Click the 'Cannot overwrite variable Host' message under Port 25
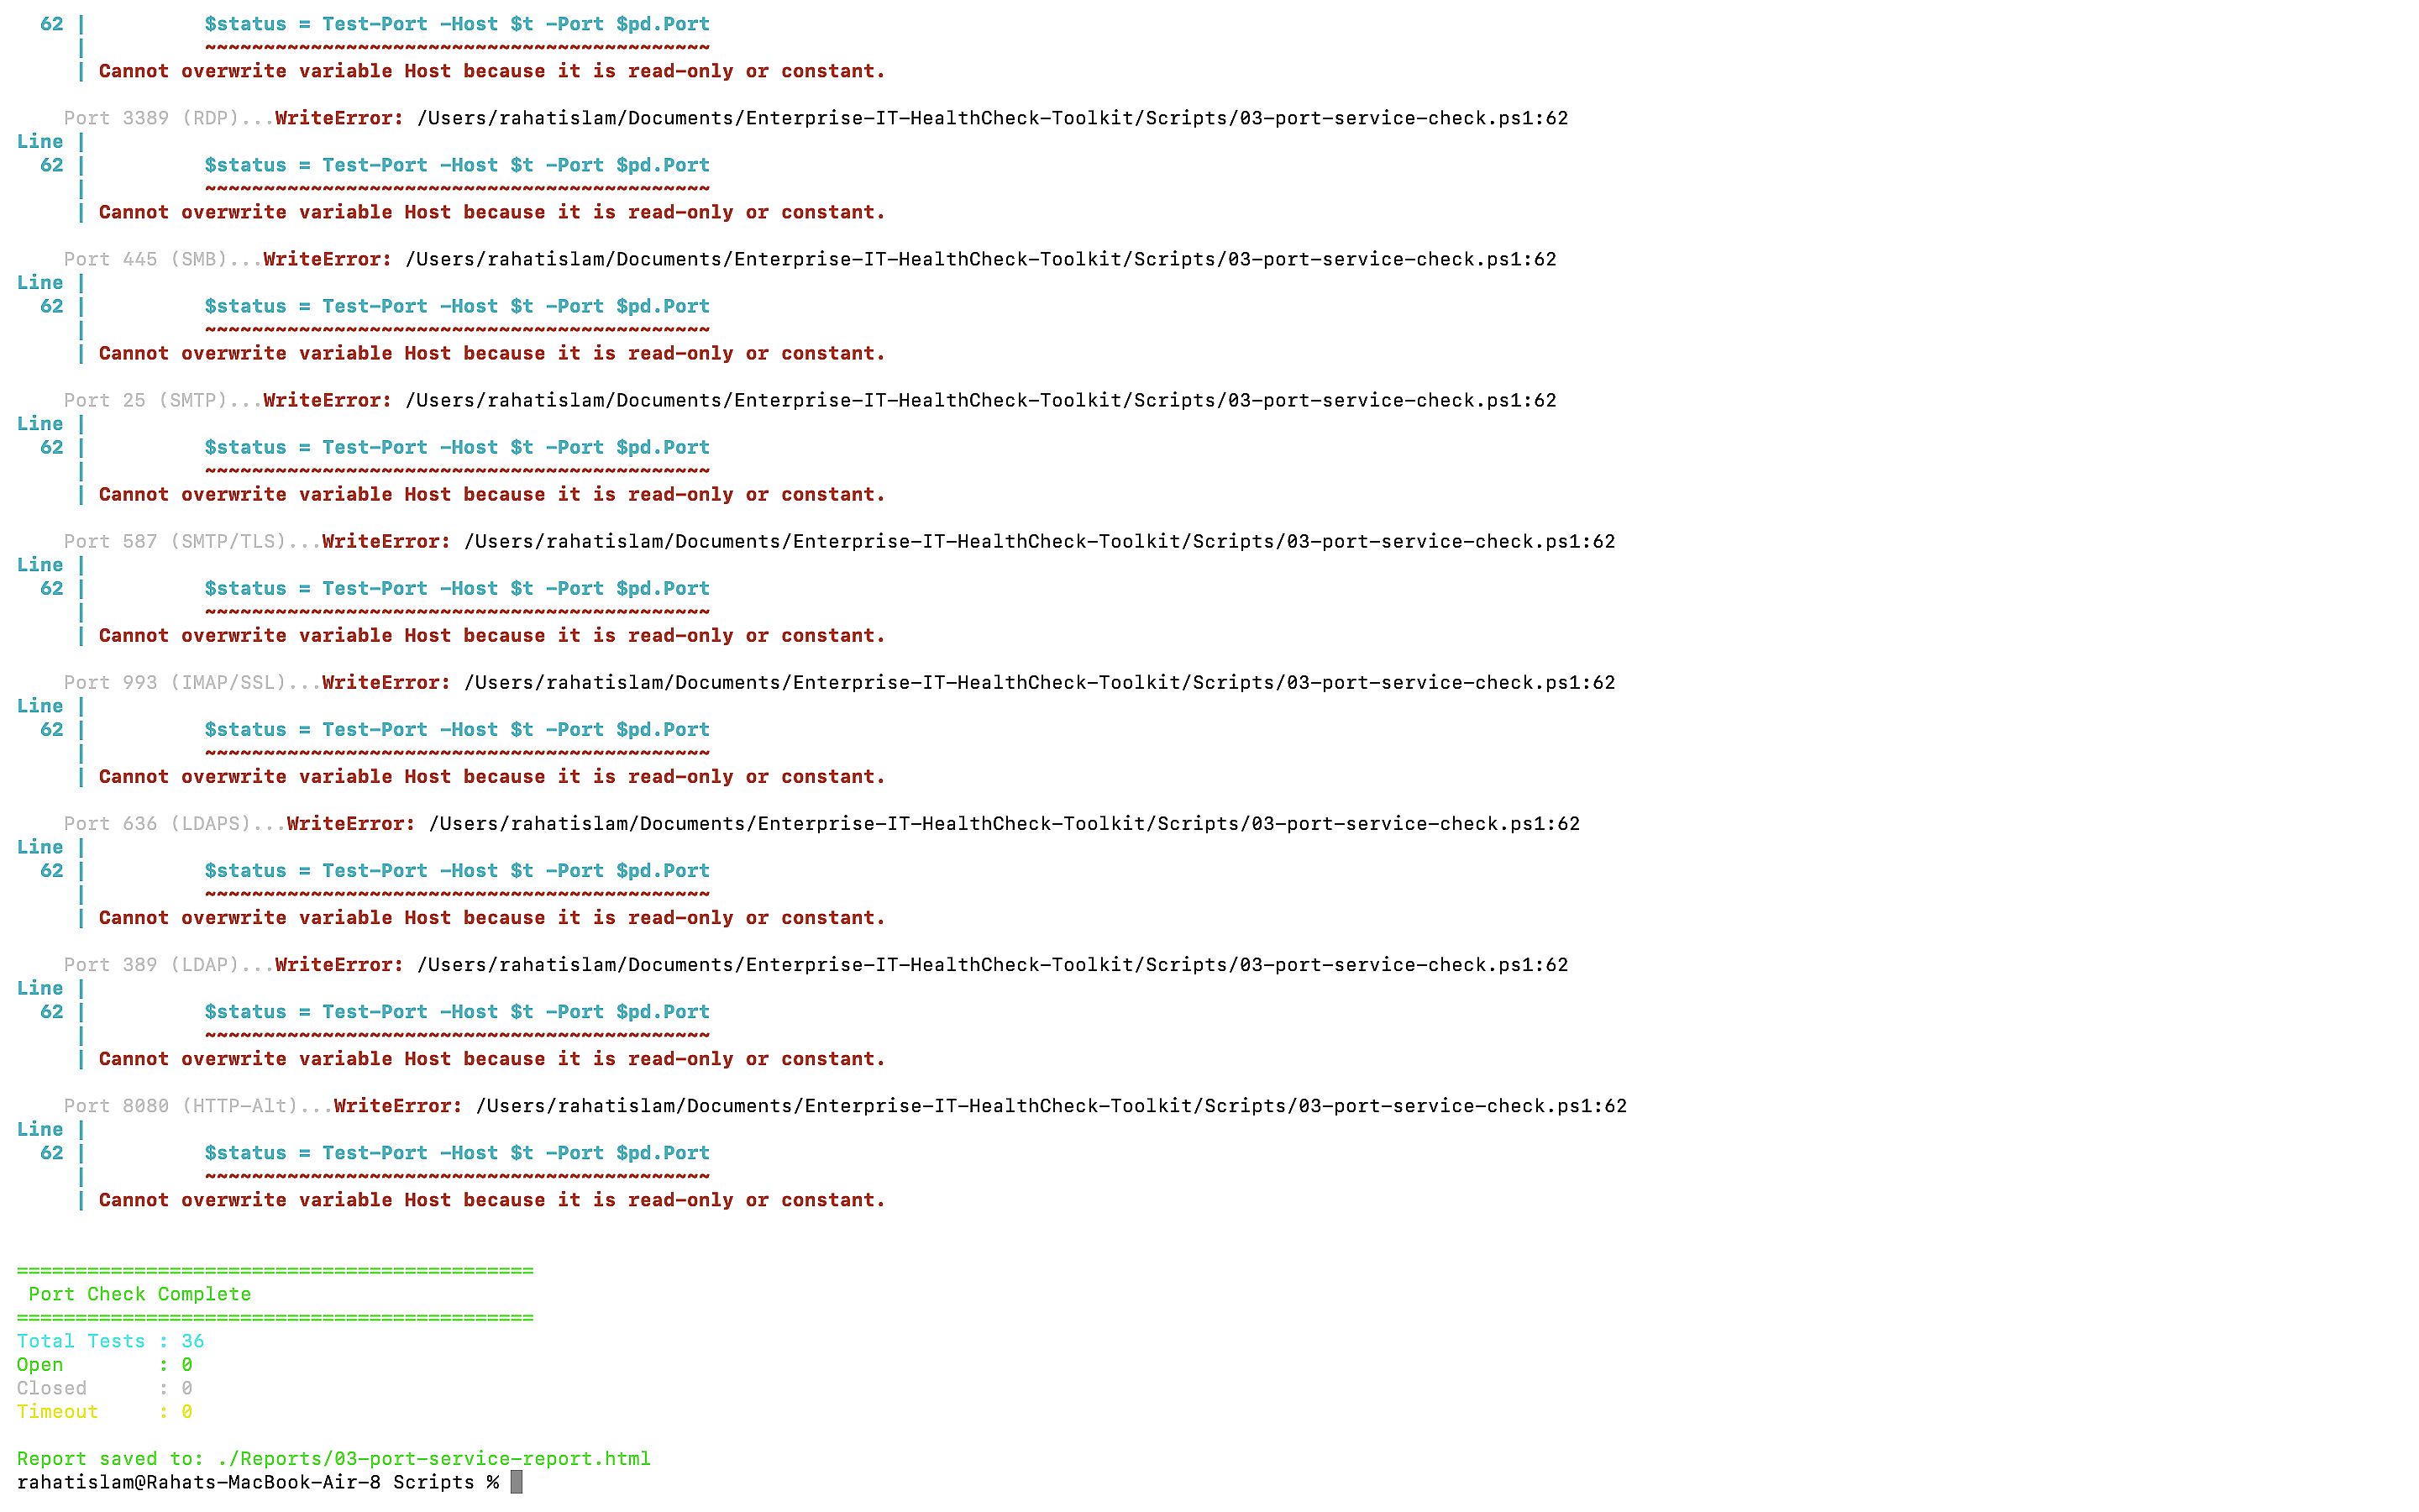2419x1512 pixels. pos(492,494)
